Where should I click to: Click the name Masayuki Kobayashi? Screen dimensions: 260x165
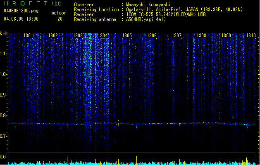pyautogui.click(x=148, y=5)
